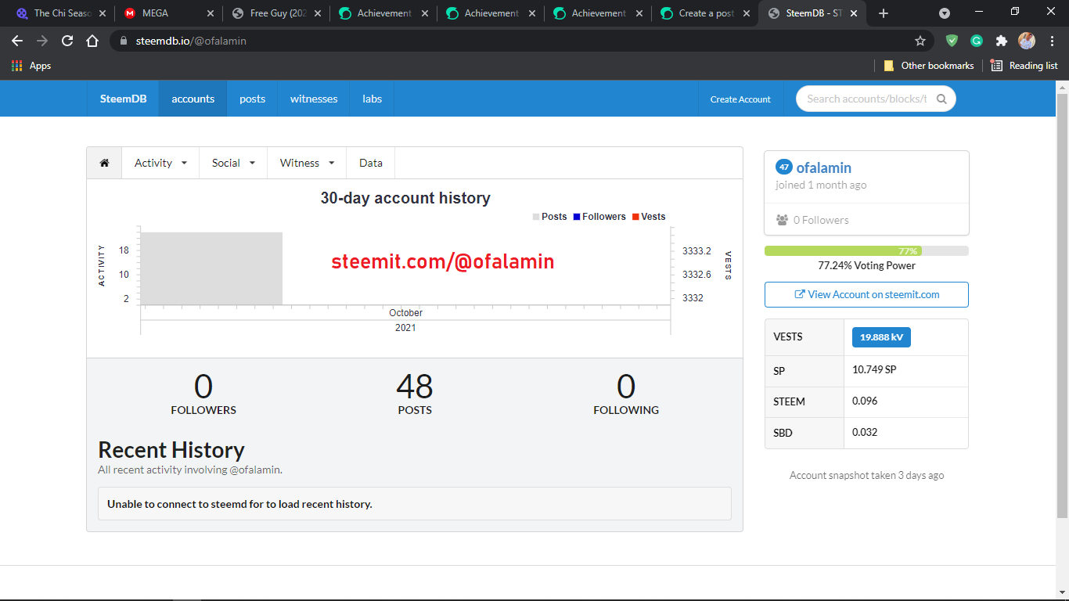Open the Data tab
The width and height of the screenshot is (1069, 601).
click(x=371, y=163)
